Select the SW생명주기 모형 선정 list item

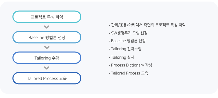(129, 33)
